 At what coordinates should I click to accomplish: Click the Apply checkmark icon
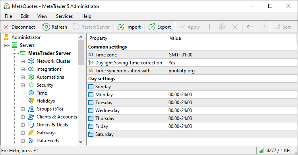pyautogui.click(x=182, y=27)
